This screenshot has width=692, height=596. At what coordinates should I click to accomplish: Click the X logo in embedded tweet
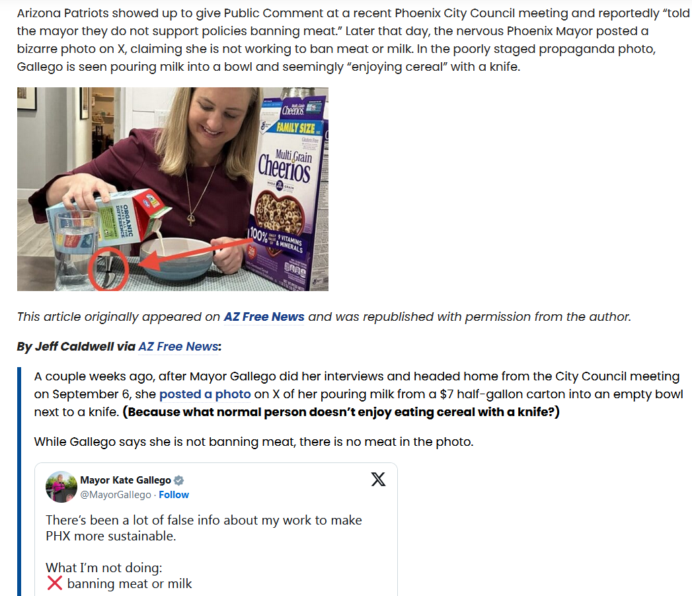click(x=378, y=480)
